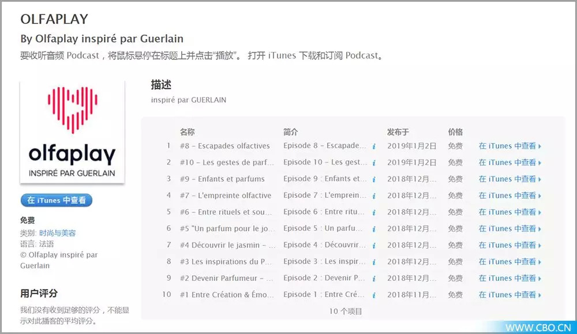
Task: Select title #1 Entre Création & Émo…
Action: coord(227,295)
